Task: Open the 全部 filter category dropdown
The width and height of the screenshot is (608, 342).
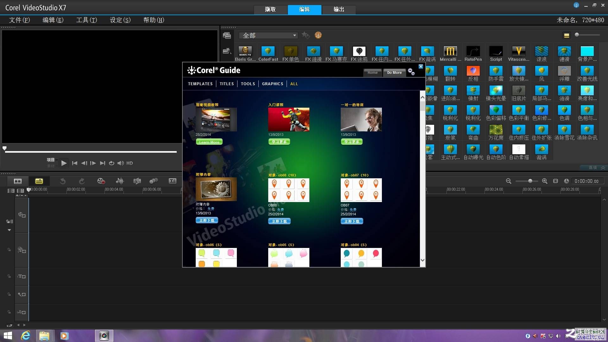Action: 269,35
